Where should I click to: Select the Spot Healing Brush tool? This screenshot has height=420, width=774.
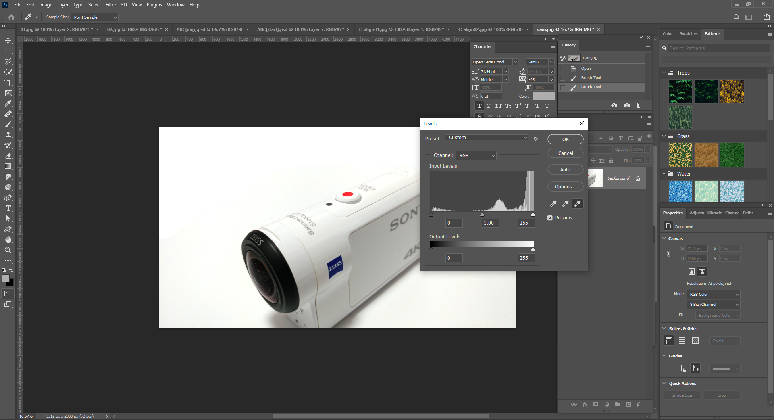pos(8,114)
